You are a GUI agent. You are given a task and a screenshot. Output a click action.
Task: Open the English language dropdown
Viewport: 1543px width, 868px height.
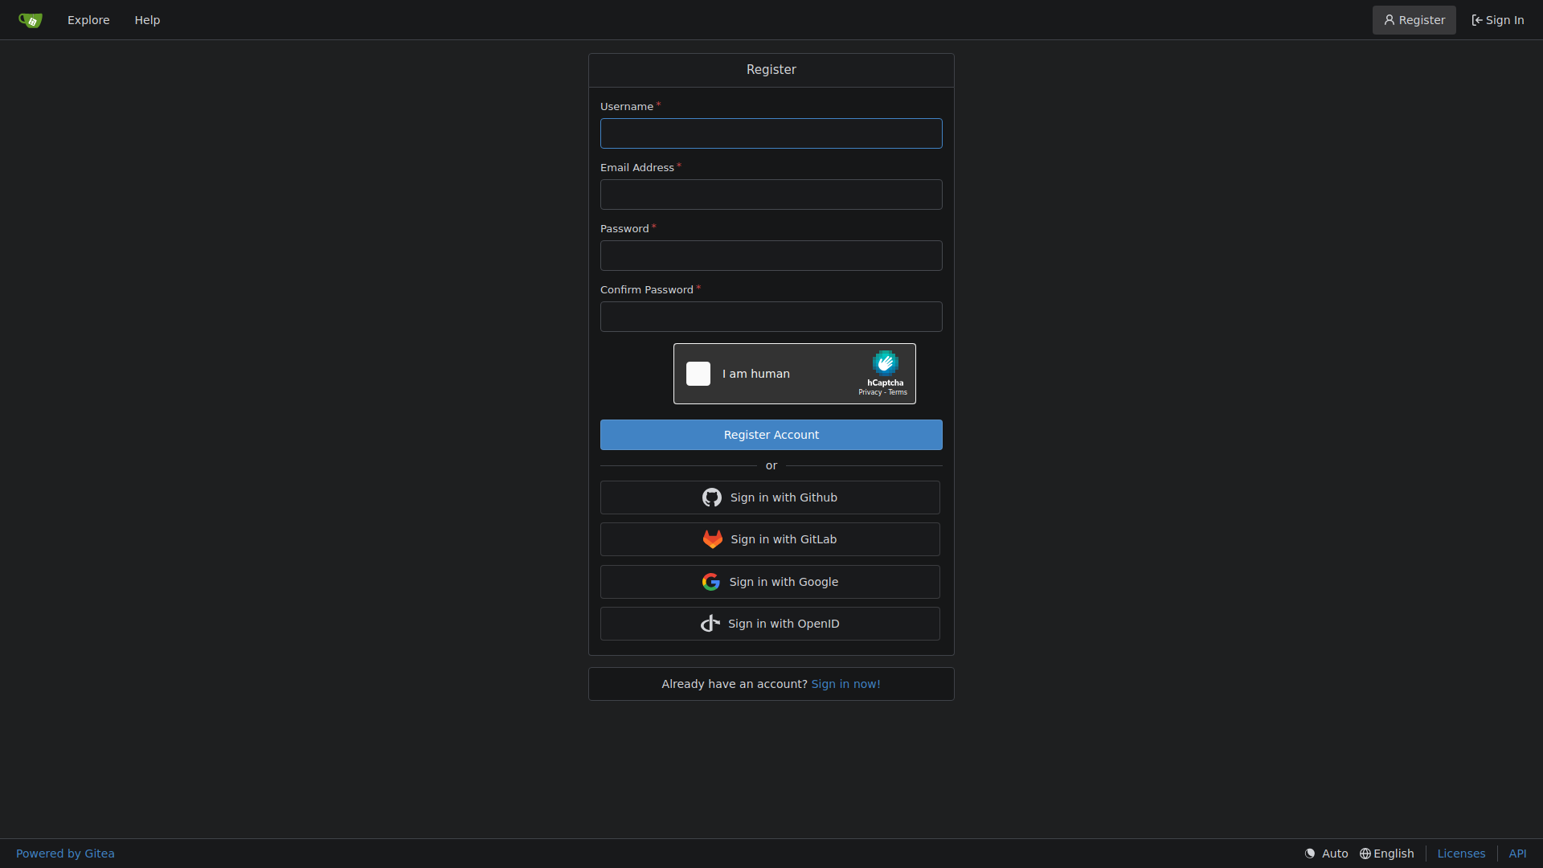click(1386, 854)
